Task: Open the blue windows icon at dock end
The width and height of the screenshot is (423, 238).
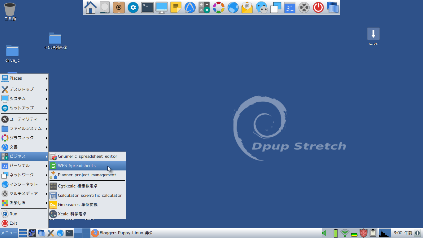Action: click(333, 7)
